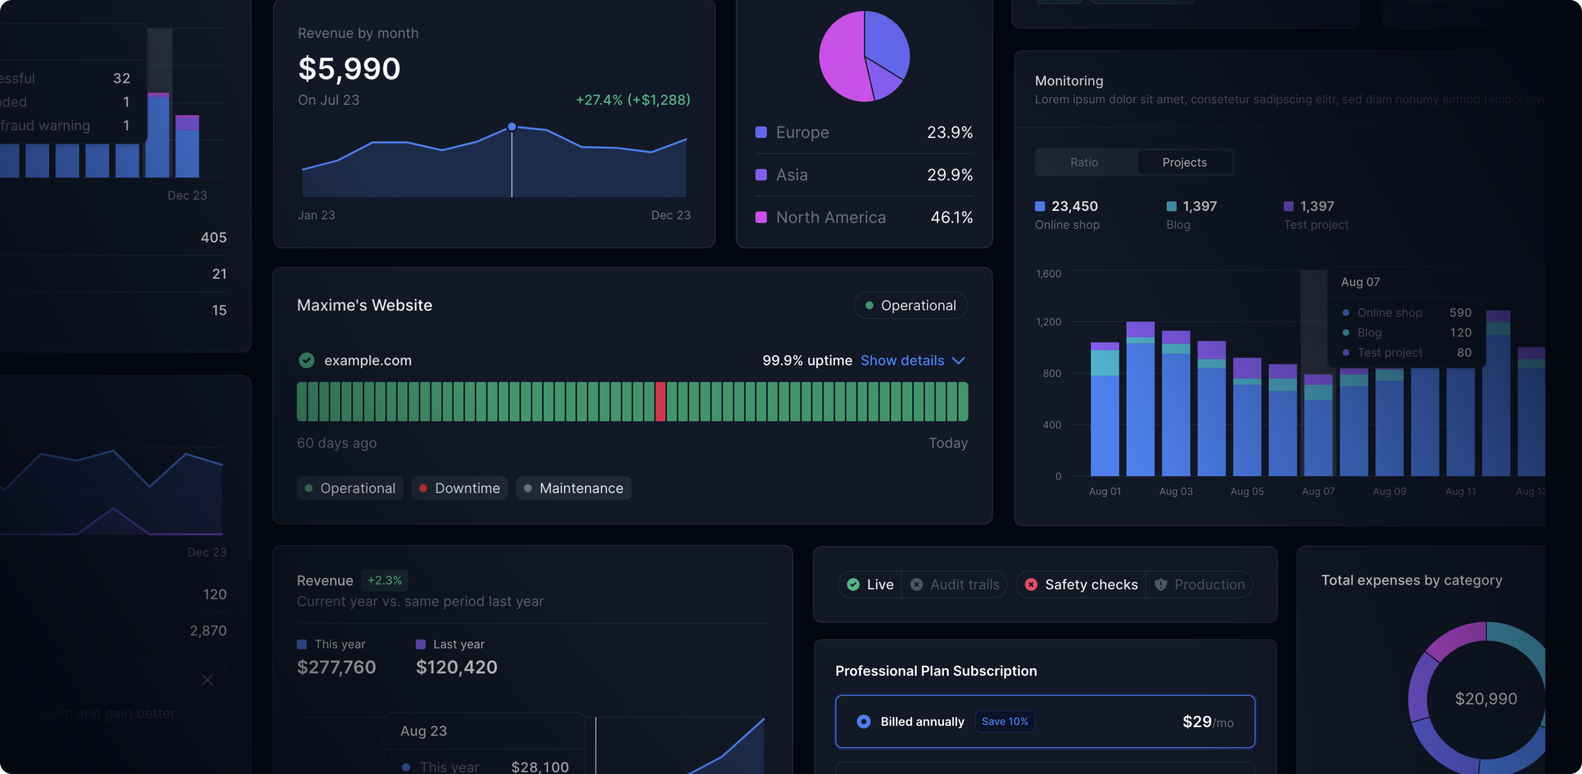Viewport: 1582px width, 774px height.
Task: Toggle the Operational legend filter chip
Action: click(350, 489)
